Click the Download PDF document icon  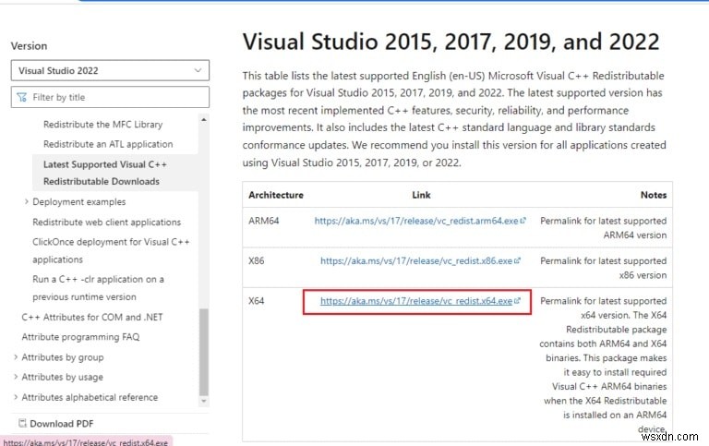[x=22, y=424]
